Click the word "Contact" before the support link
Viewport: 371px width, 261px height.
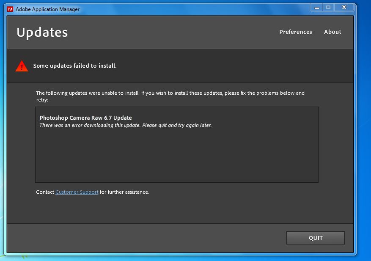pyautogui.click(x=45, y=192)
